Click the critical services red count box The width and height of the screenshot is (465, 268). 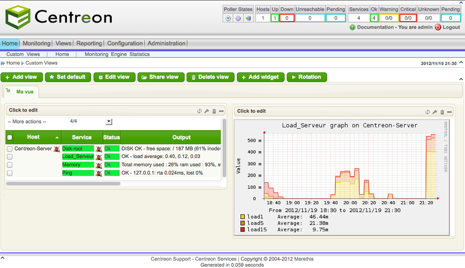tap(408, 18)
